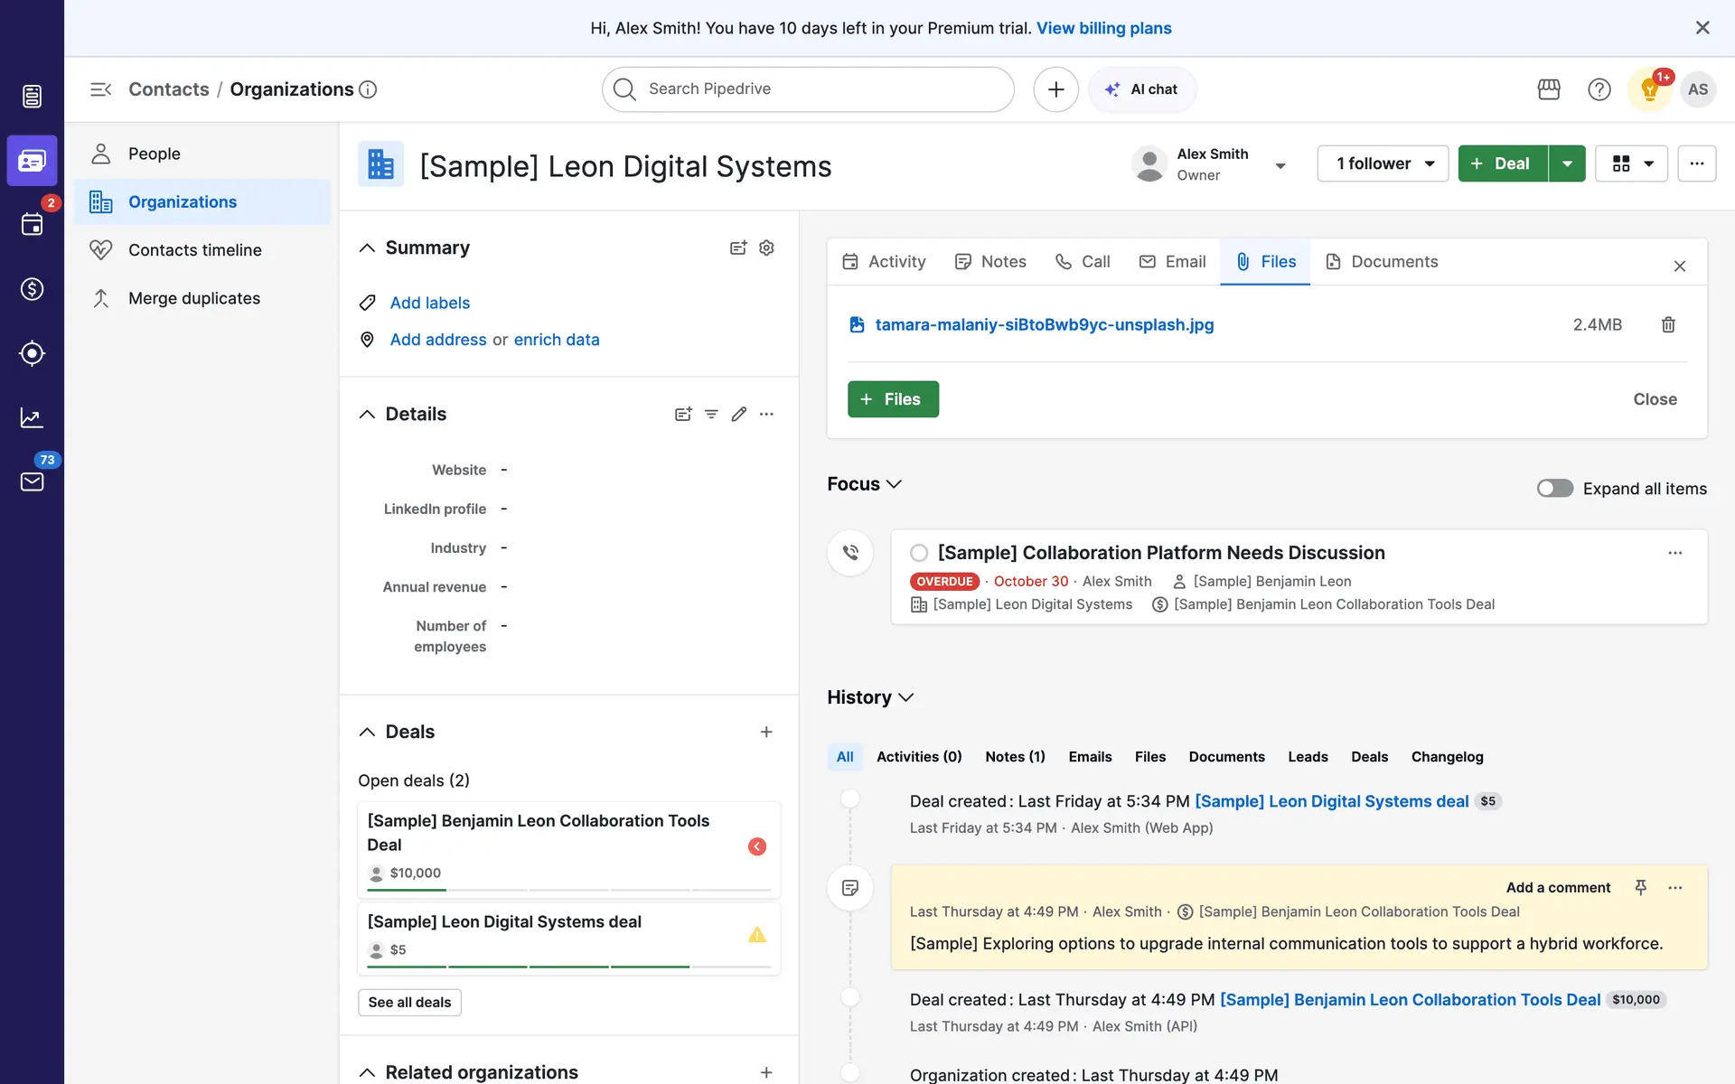The image size is (1735, 1084).
Task: Click the quick add plus button near search
Action: pos(1055,89)
